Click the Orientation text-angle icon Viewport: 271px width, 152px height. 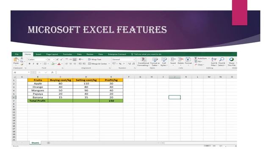tap(80, 60)
